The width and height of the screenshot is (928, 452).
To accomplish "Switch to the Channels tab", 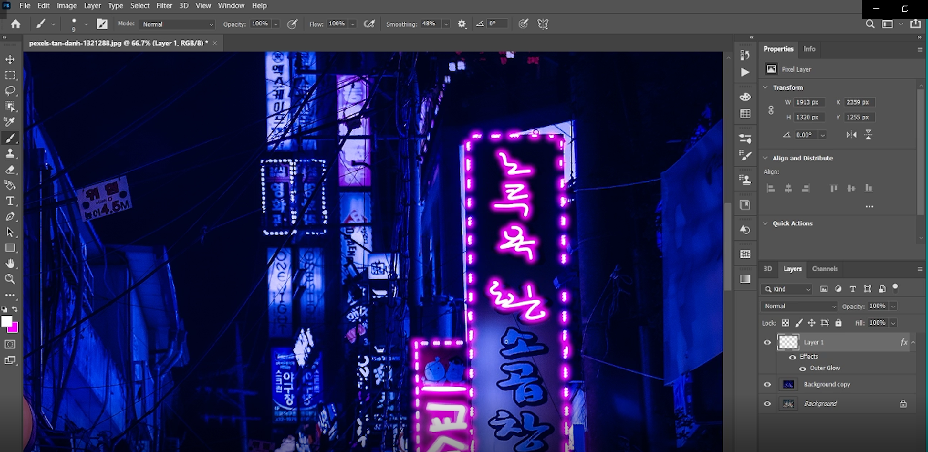I will coord(825,269).
